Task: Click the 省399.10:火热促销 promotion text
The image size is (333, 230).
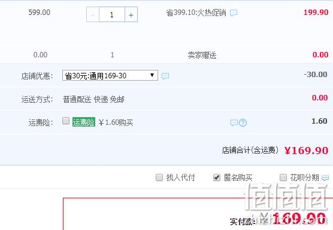Action: (196, 13)
